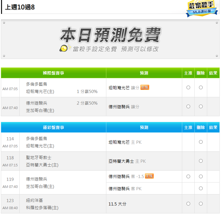
Task: Select 主推 radio for 德州遊騎兵 客 -1.5
Action: click(x=188, y=177)
